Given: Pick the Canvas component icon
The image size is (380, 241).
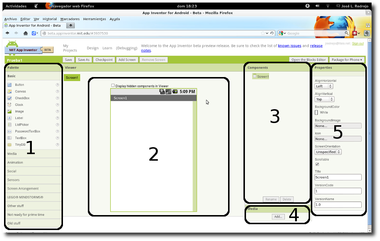Looking at the screenshot, I should pos(10,91).
